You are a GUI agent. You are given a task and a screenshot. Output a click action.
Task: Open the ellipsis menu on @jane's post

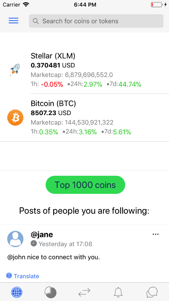tap(156, 234)
